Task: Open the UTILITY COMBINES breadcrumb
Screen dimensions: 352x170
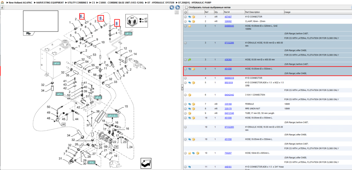Action: pos(78,2)
